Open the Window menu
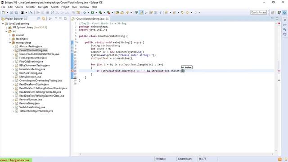The image size is (288, 162). (x=84, y=7)
